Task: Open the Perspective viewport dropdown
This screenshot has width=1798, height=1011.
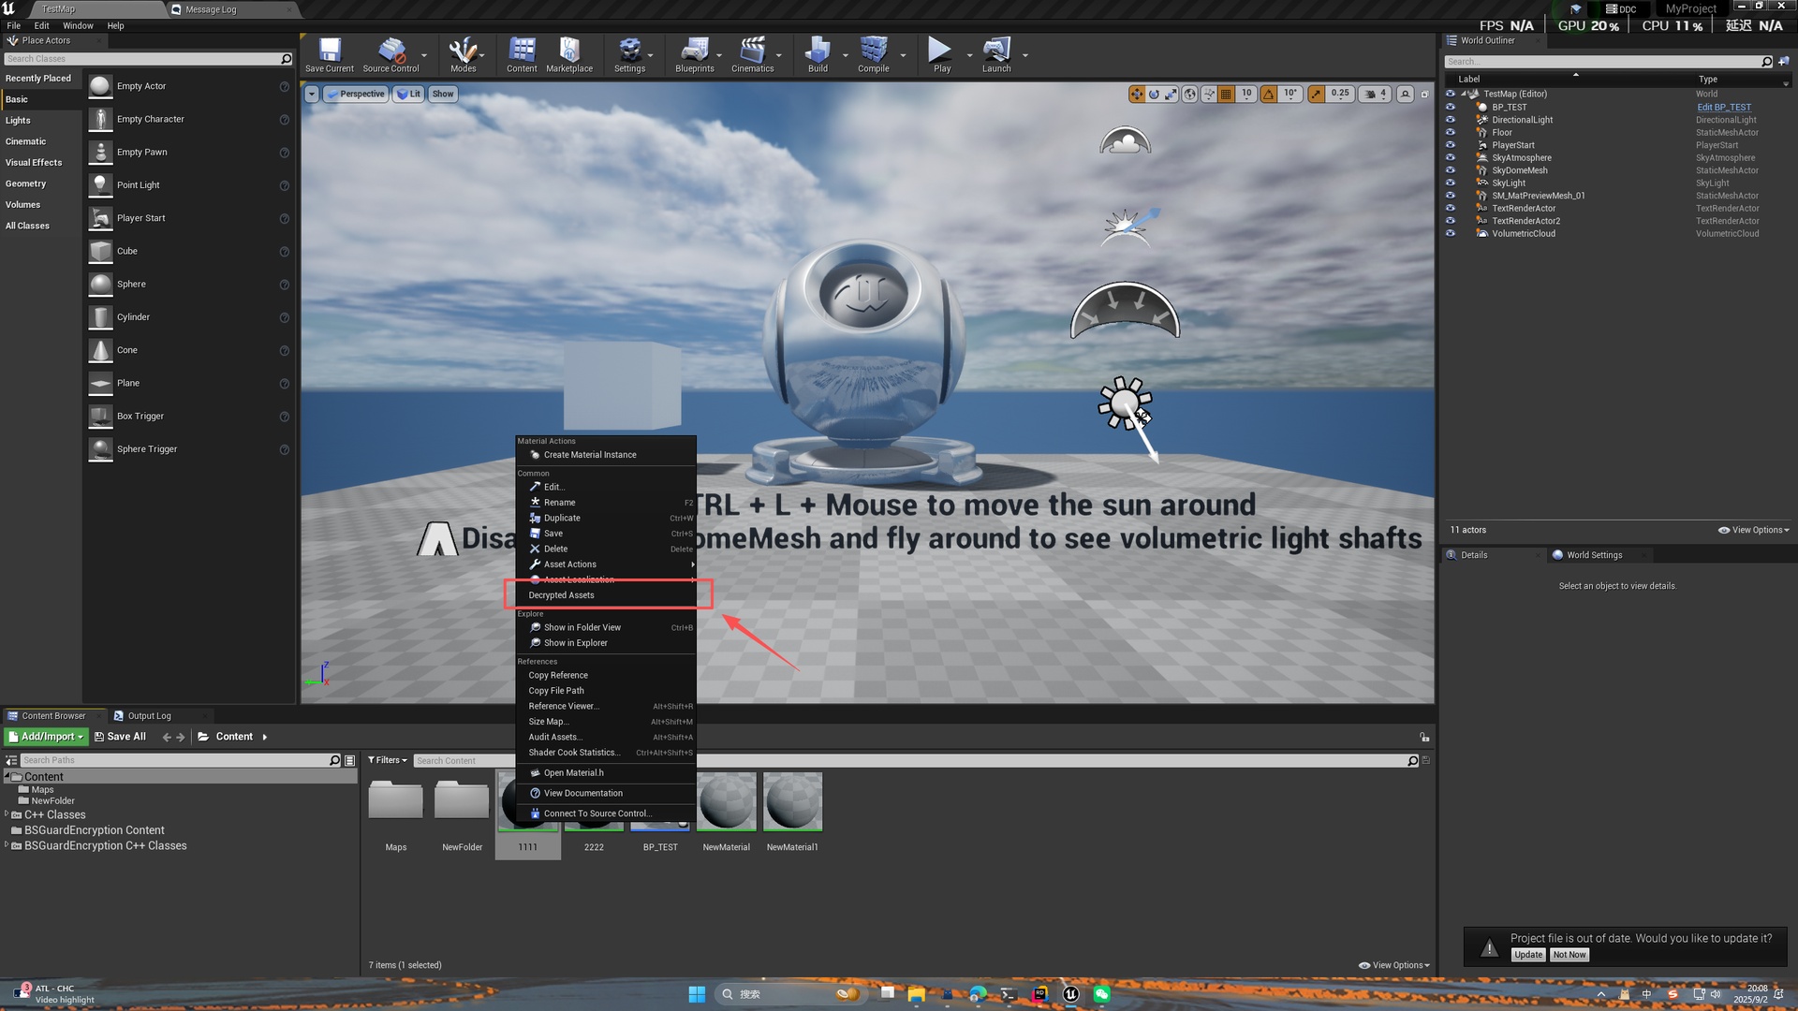Action: point(355,94)
